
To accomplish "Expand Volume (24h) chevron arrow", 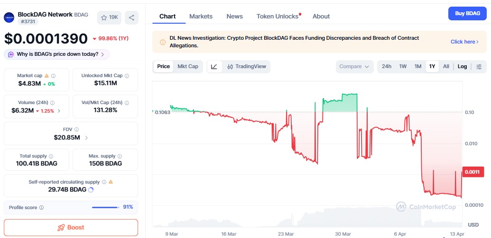I will (59, 111).
